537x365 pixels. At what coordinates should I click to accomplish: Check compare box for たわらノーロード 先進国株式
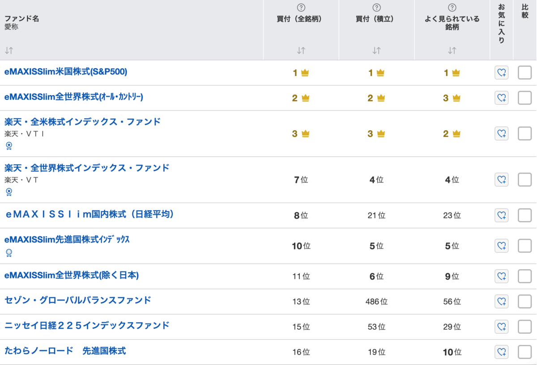coord(524,352)
